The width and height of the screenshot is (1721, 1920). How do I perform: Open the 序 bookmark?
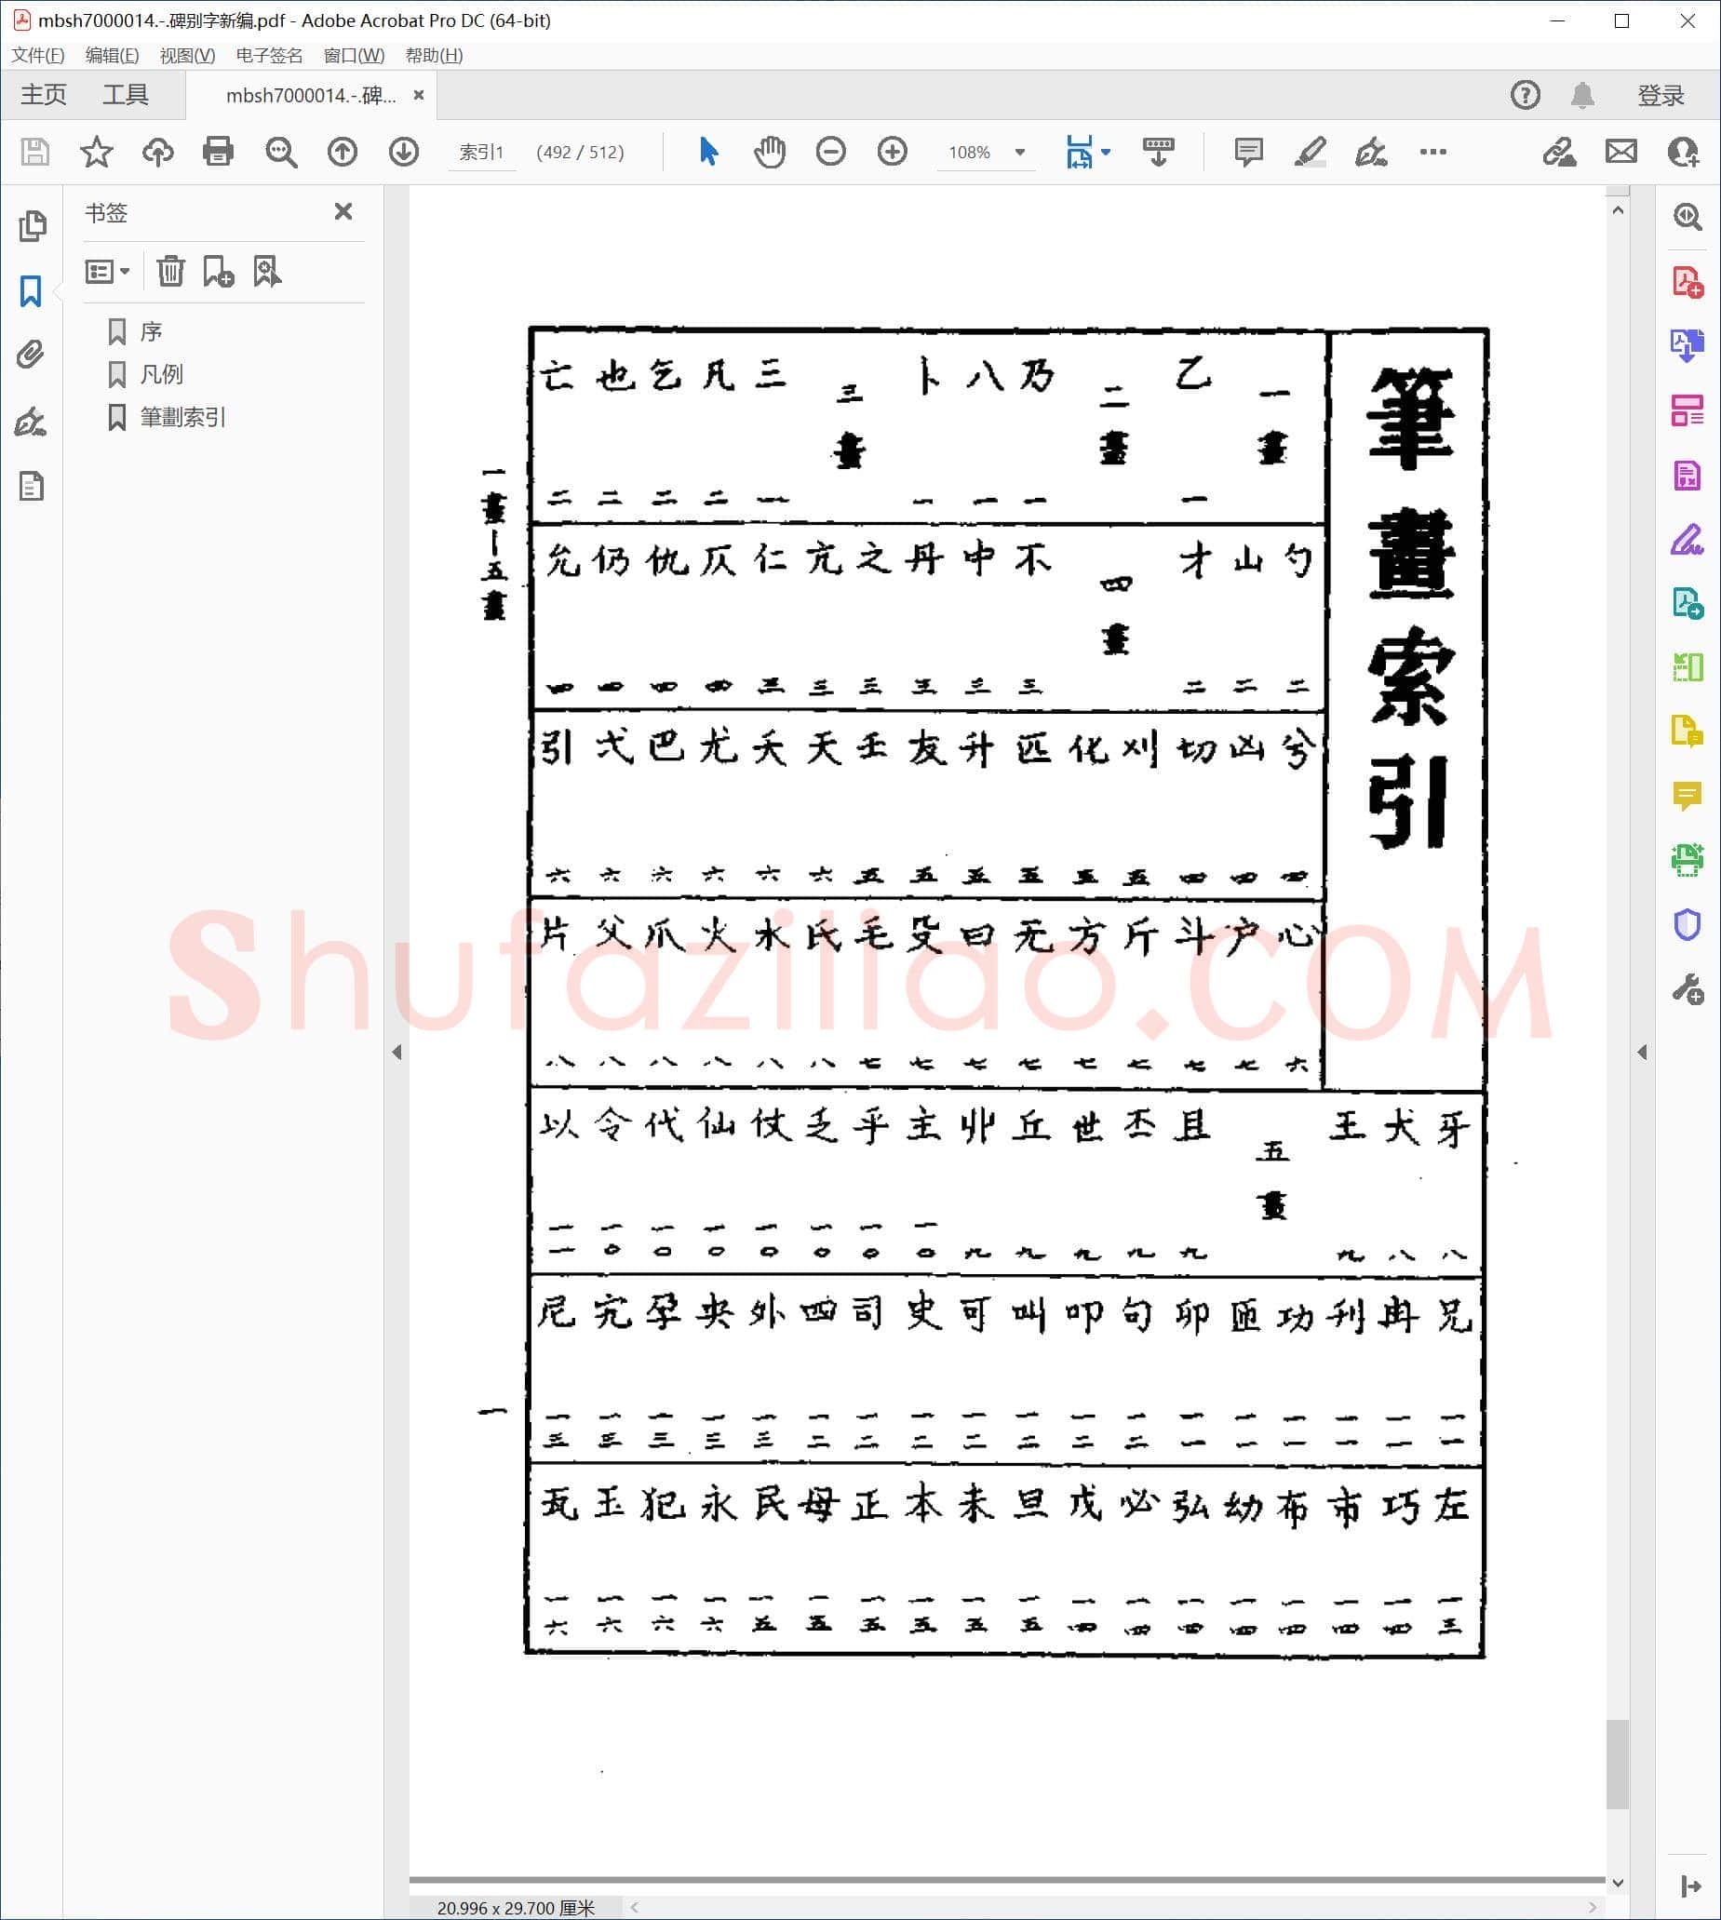click(x=151, y=331)
